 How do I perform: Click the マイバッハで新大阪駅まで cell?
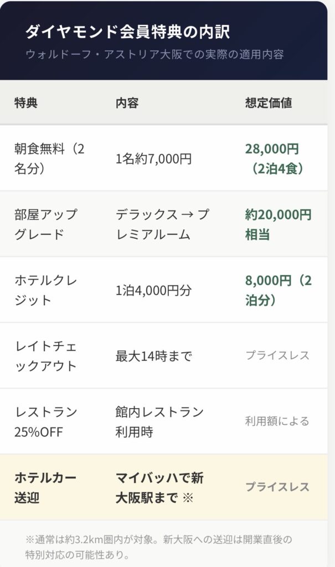(x=159, y=487)
